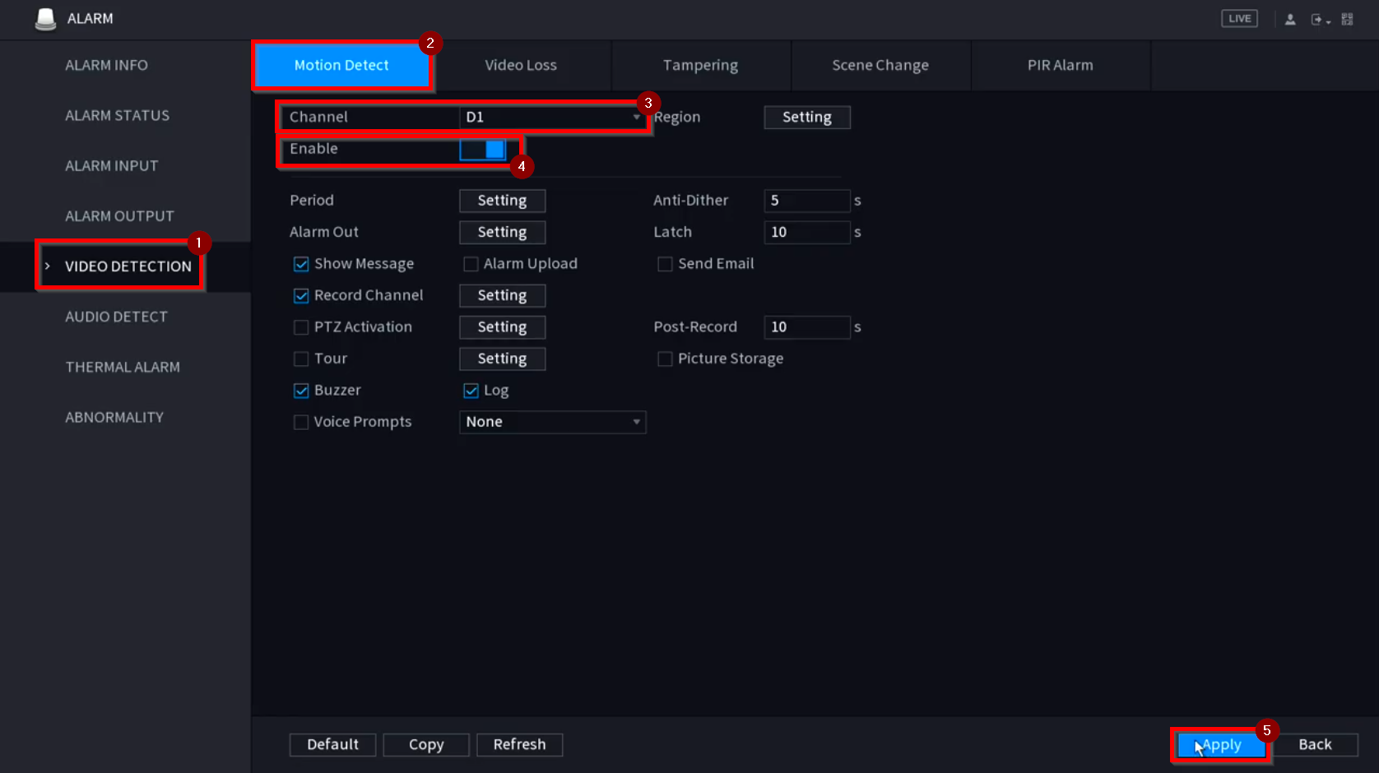The height and width of the screenshot is (773, 1379).
Task: Click the Copy button
Action: click(425, 745)
